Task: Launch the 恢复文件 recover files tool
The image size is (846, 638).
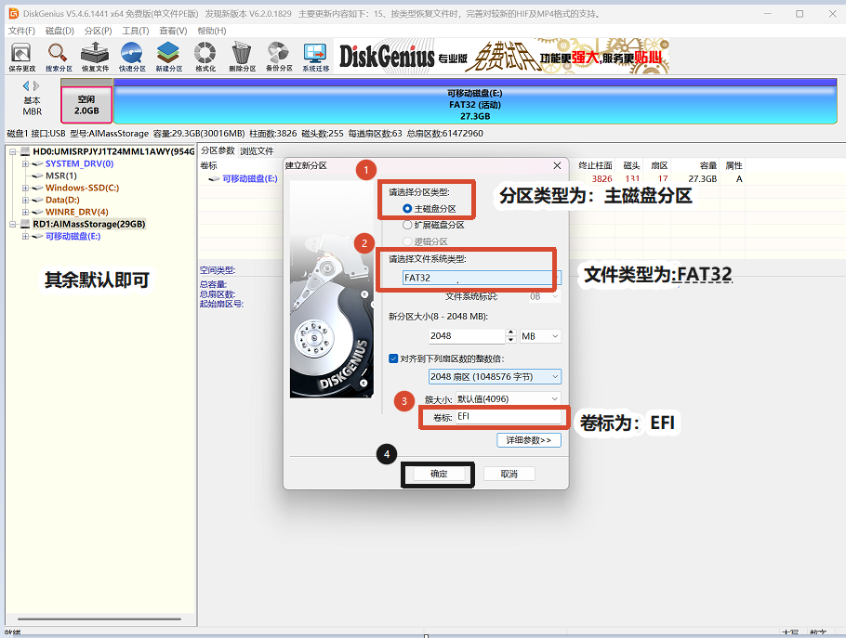Action: pyautogui.click(x=95, y=58)
